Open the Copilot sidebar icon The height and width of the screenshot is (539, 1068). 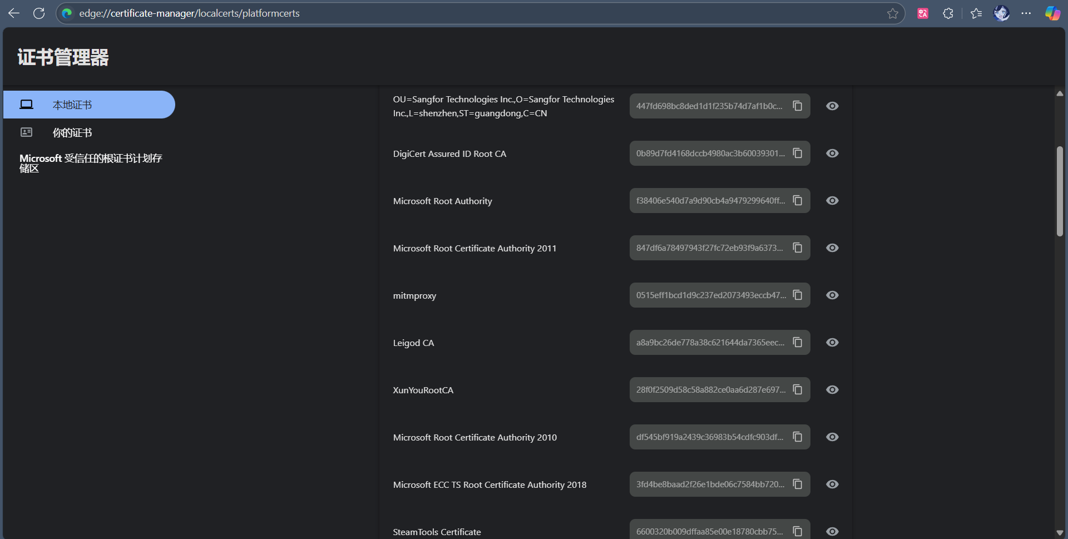click(1052, 13)
